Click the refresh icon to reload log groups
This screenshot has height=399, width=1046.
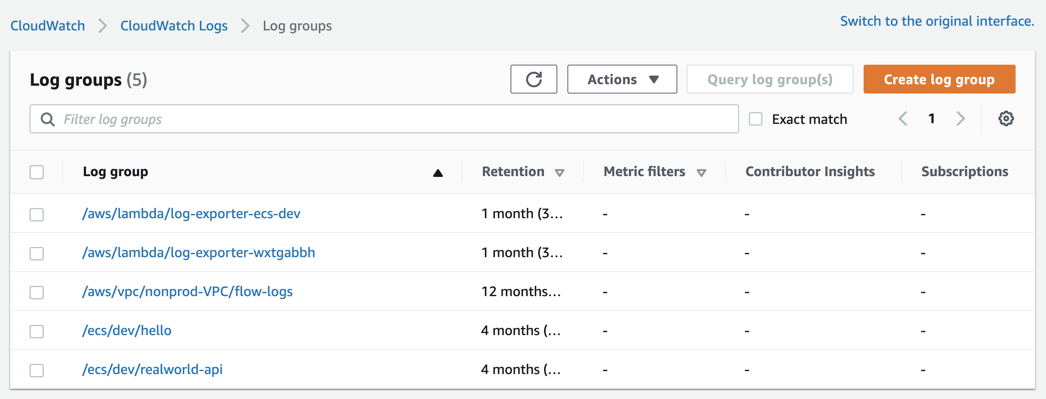point(534,79)
